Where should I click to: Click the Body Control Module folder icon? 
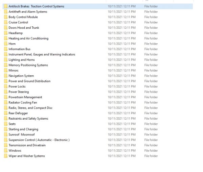click(5, 17)
